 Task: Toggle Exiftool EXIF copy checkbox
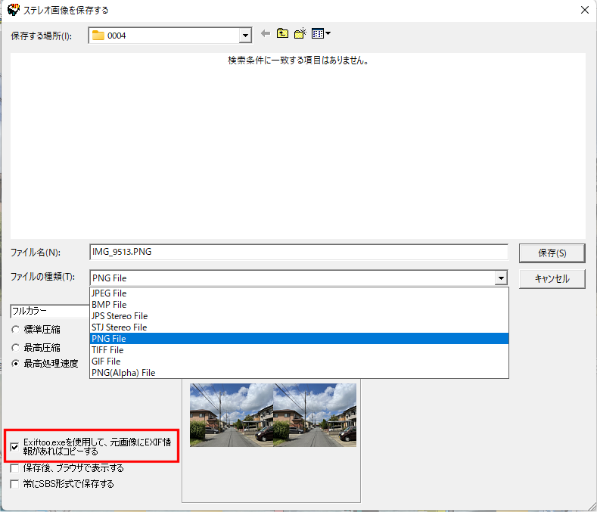(x=14, y=447)
